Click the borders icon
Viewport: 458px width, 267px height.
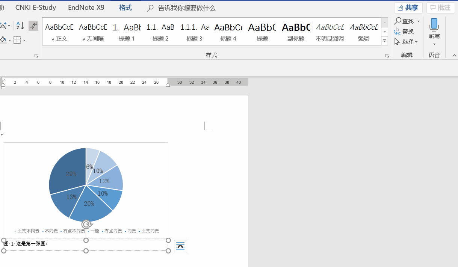click(17, 40)
